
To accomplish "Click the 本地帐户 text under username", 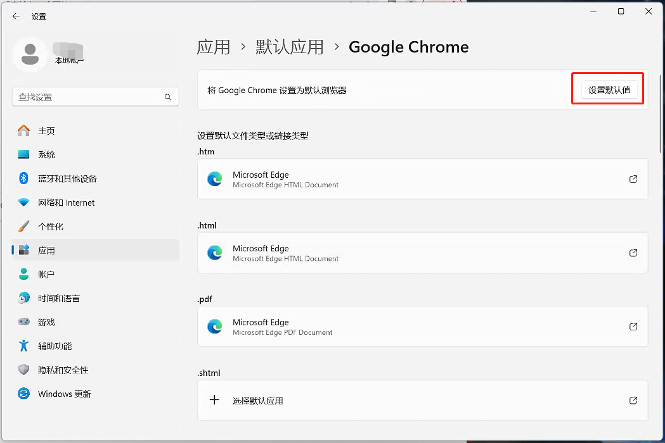I will tap(69, 61).
